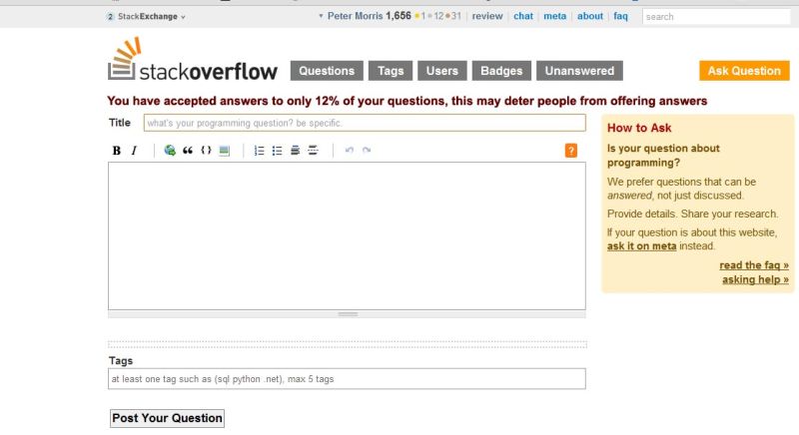Open the Unanswered tab
This screenshot has height=435, width=799.
[579, 71]
